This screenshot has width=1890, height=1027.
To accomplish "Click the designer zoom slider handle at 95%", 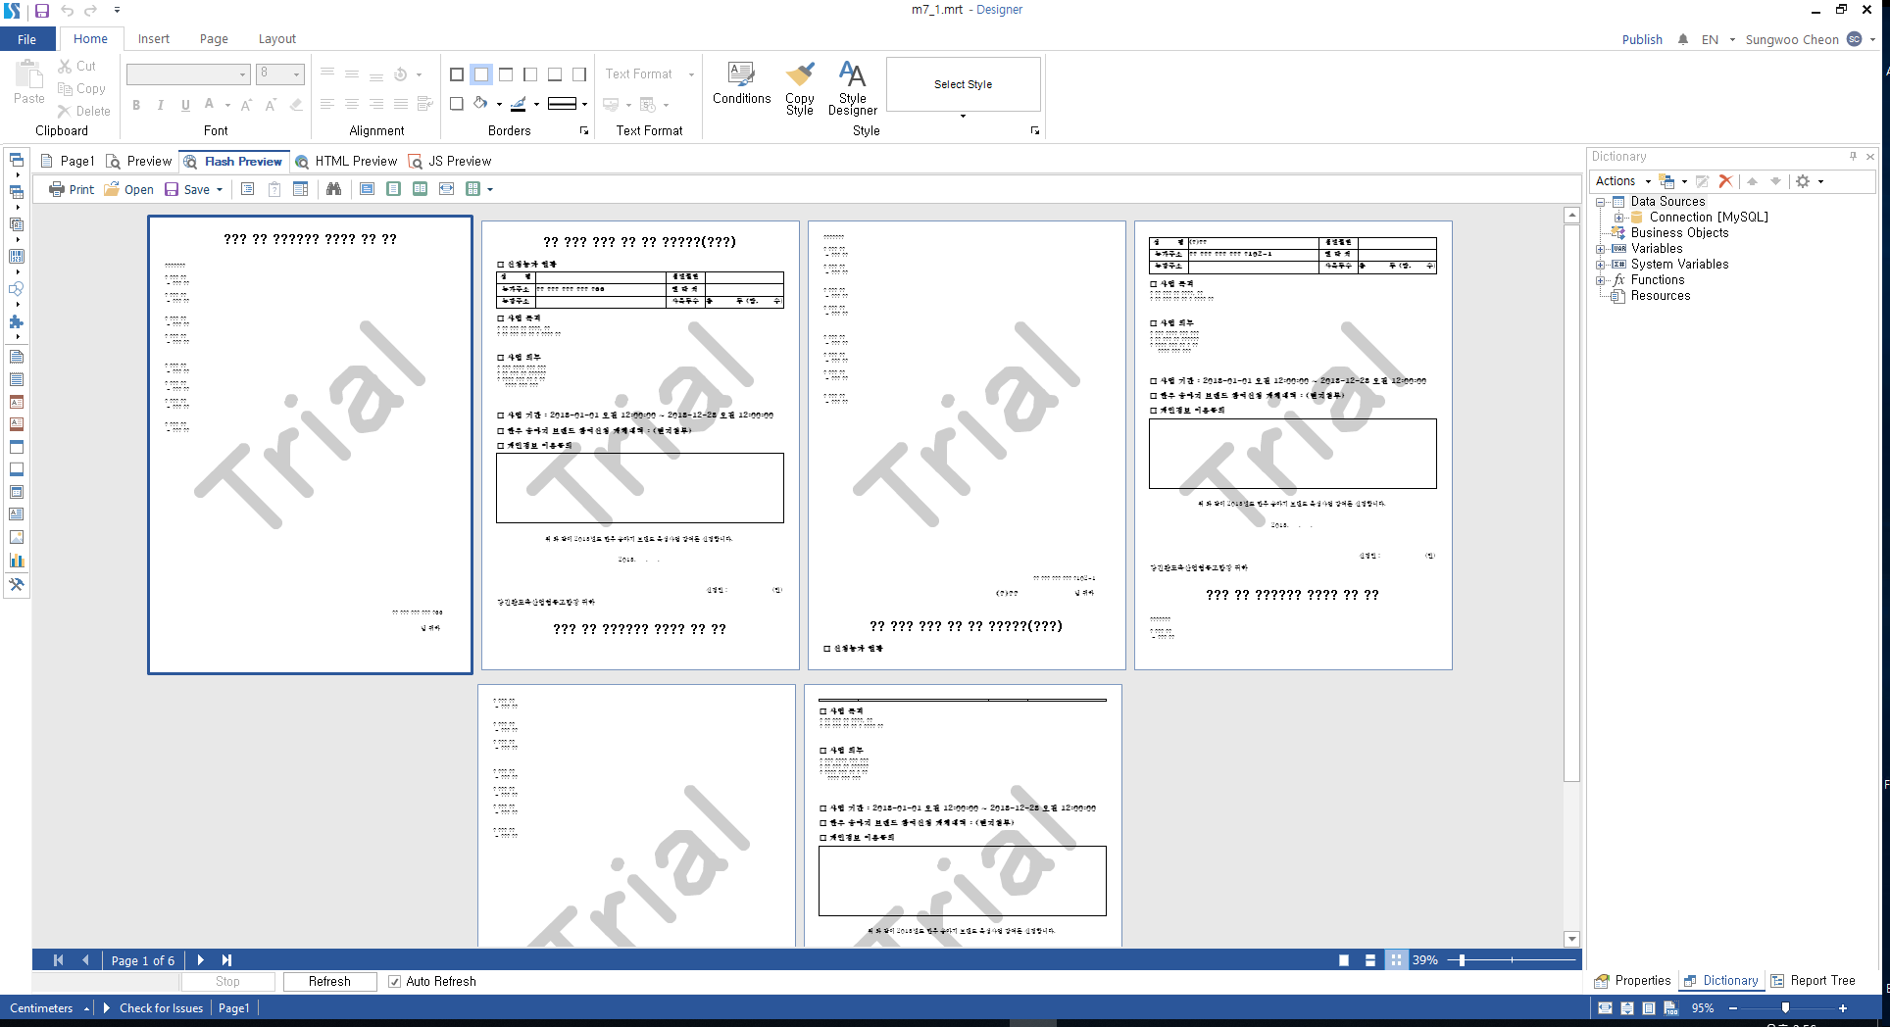I will 1785,1008.
